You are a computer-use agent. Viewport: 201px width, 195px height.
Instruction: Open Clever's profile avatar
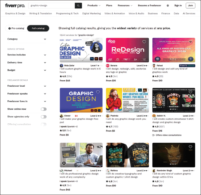point(61,116)
